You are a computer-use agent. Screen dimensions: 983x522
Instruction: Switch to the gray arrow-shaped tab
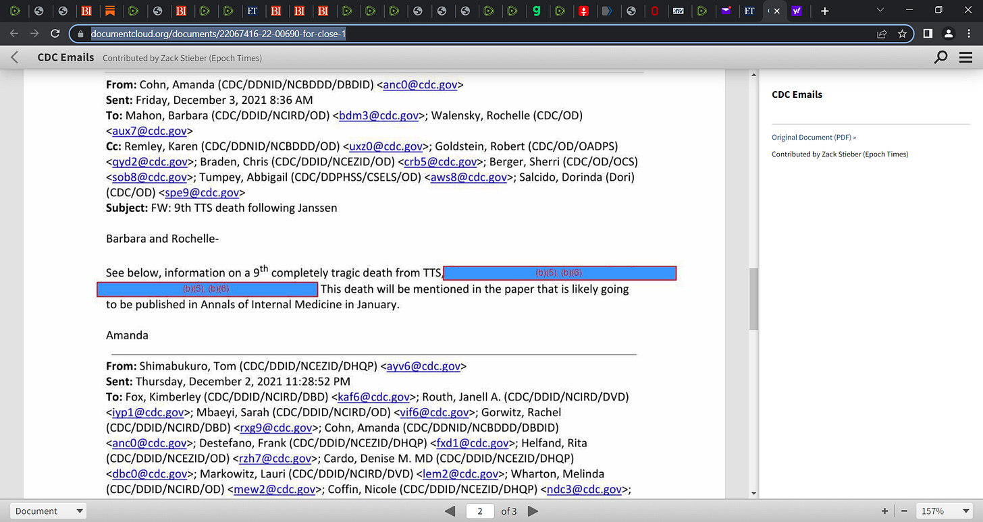pyautogui.click(x=607, y=11)
